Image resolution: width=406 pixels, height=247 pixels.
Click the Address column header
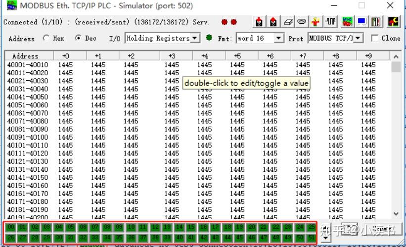coord(29,56)
